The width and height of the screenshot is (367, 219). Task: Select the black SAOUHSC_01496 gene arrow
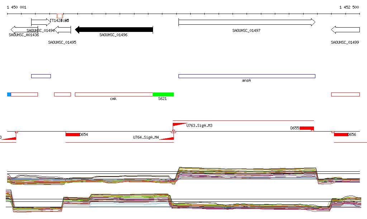(x=114, y=29)
